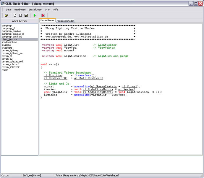
Task: Click the red stop toolbar icon
Action: tap(43, 15)
